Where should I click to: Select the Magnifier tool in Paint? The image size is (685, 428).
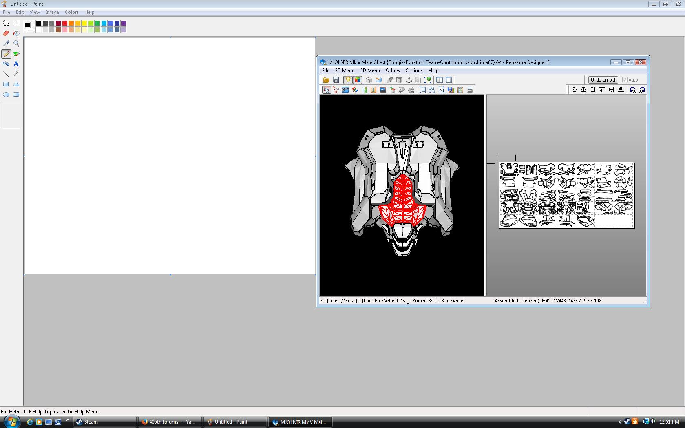pyautogui.click(x=16, y=44)
